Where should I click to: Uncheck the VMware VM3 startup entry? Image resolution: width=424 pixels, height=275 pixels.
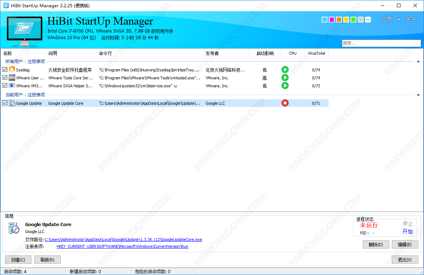tap(5, 86)
